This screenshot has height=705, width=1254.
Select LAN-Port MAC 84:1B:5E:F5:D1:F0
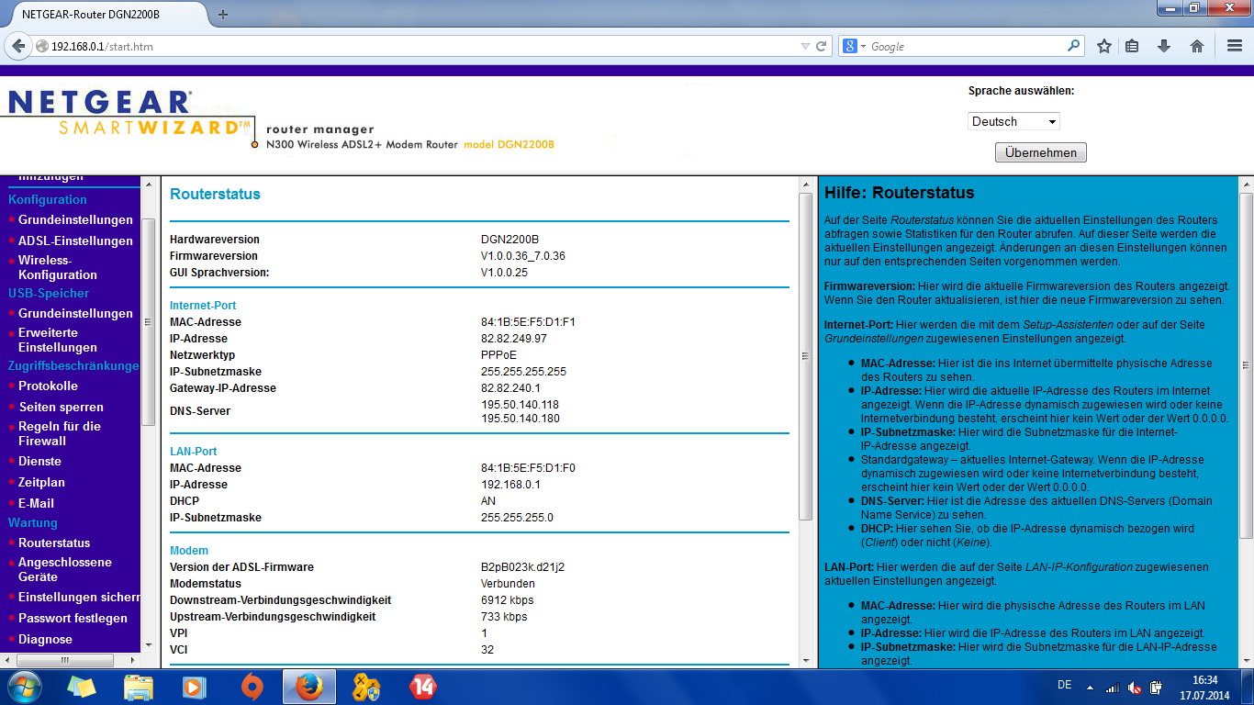click(528, 468)
